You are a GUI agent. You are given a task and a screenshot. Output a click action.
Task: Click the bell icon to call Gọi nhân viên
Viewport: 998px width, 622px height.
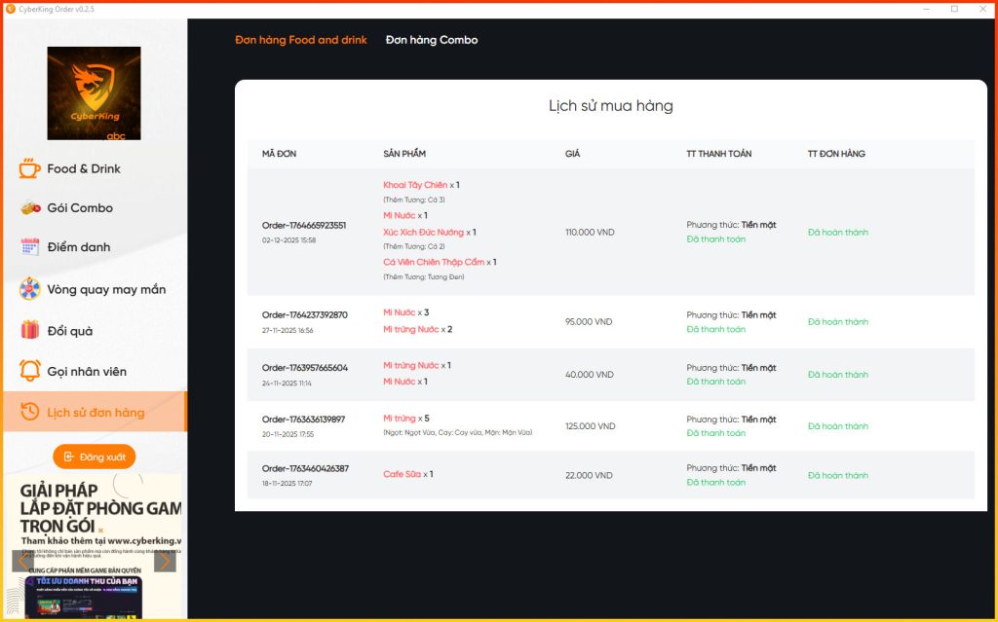point(32,370)
